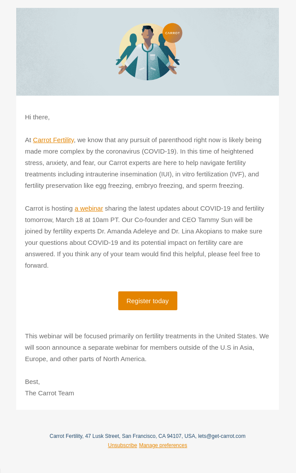The image size is (296, 473).
Task: Click the "Hi there," greeting text
Action: point(37,117)
